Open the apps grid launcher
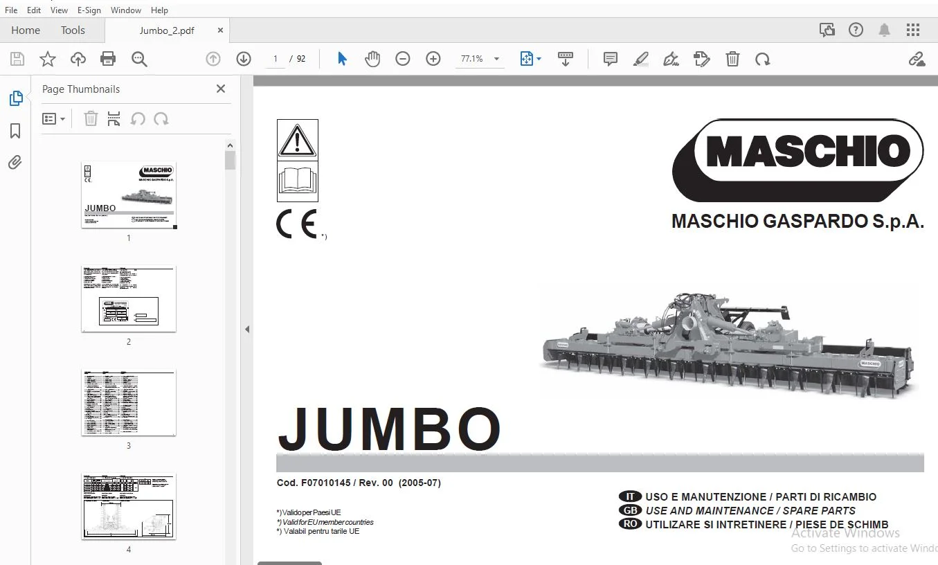This screenshot has height=565, width=938. pos(913,30)
